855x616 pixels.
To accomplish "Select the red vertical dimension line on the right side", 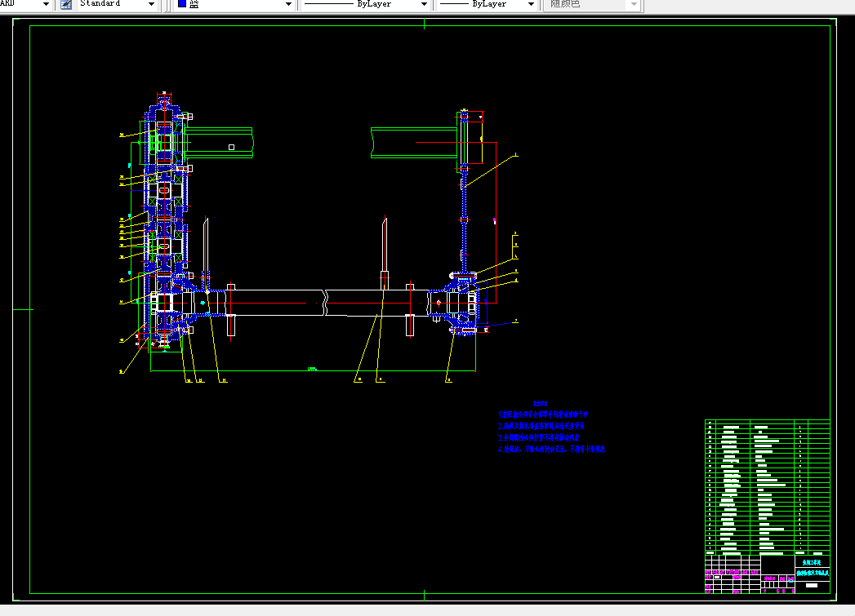I will pyautogui.click(x=496, y=222).
